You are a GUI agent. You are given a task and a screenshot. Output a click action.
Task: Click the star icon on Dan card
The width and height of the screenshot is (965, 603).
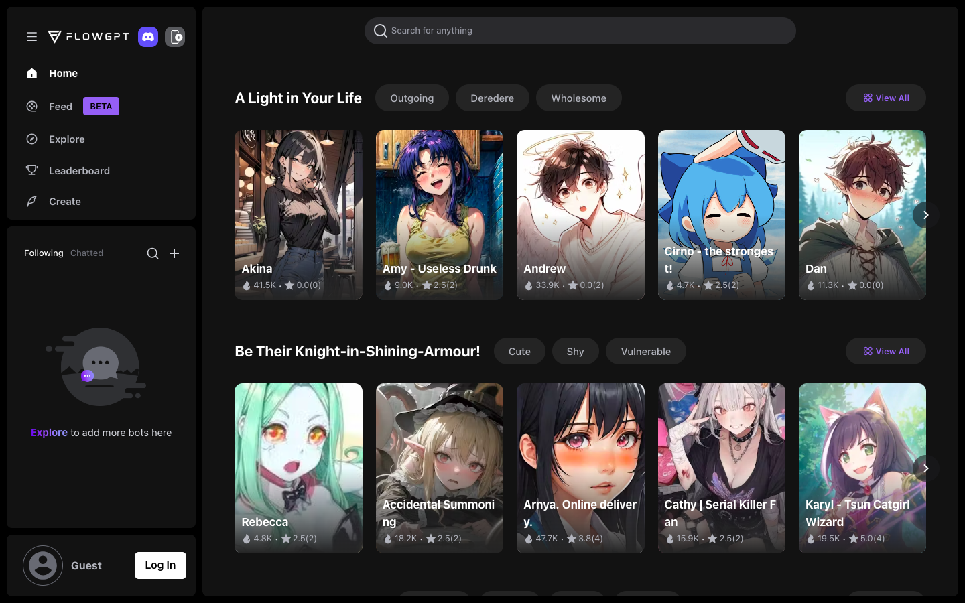point(852,285)
